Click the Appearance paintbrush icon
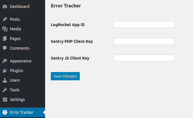Screen dimensions: 193x118 click(x=5, y=61)
